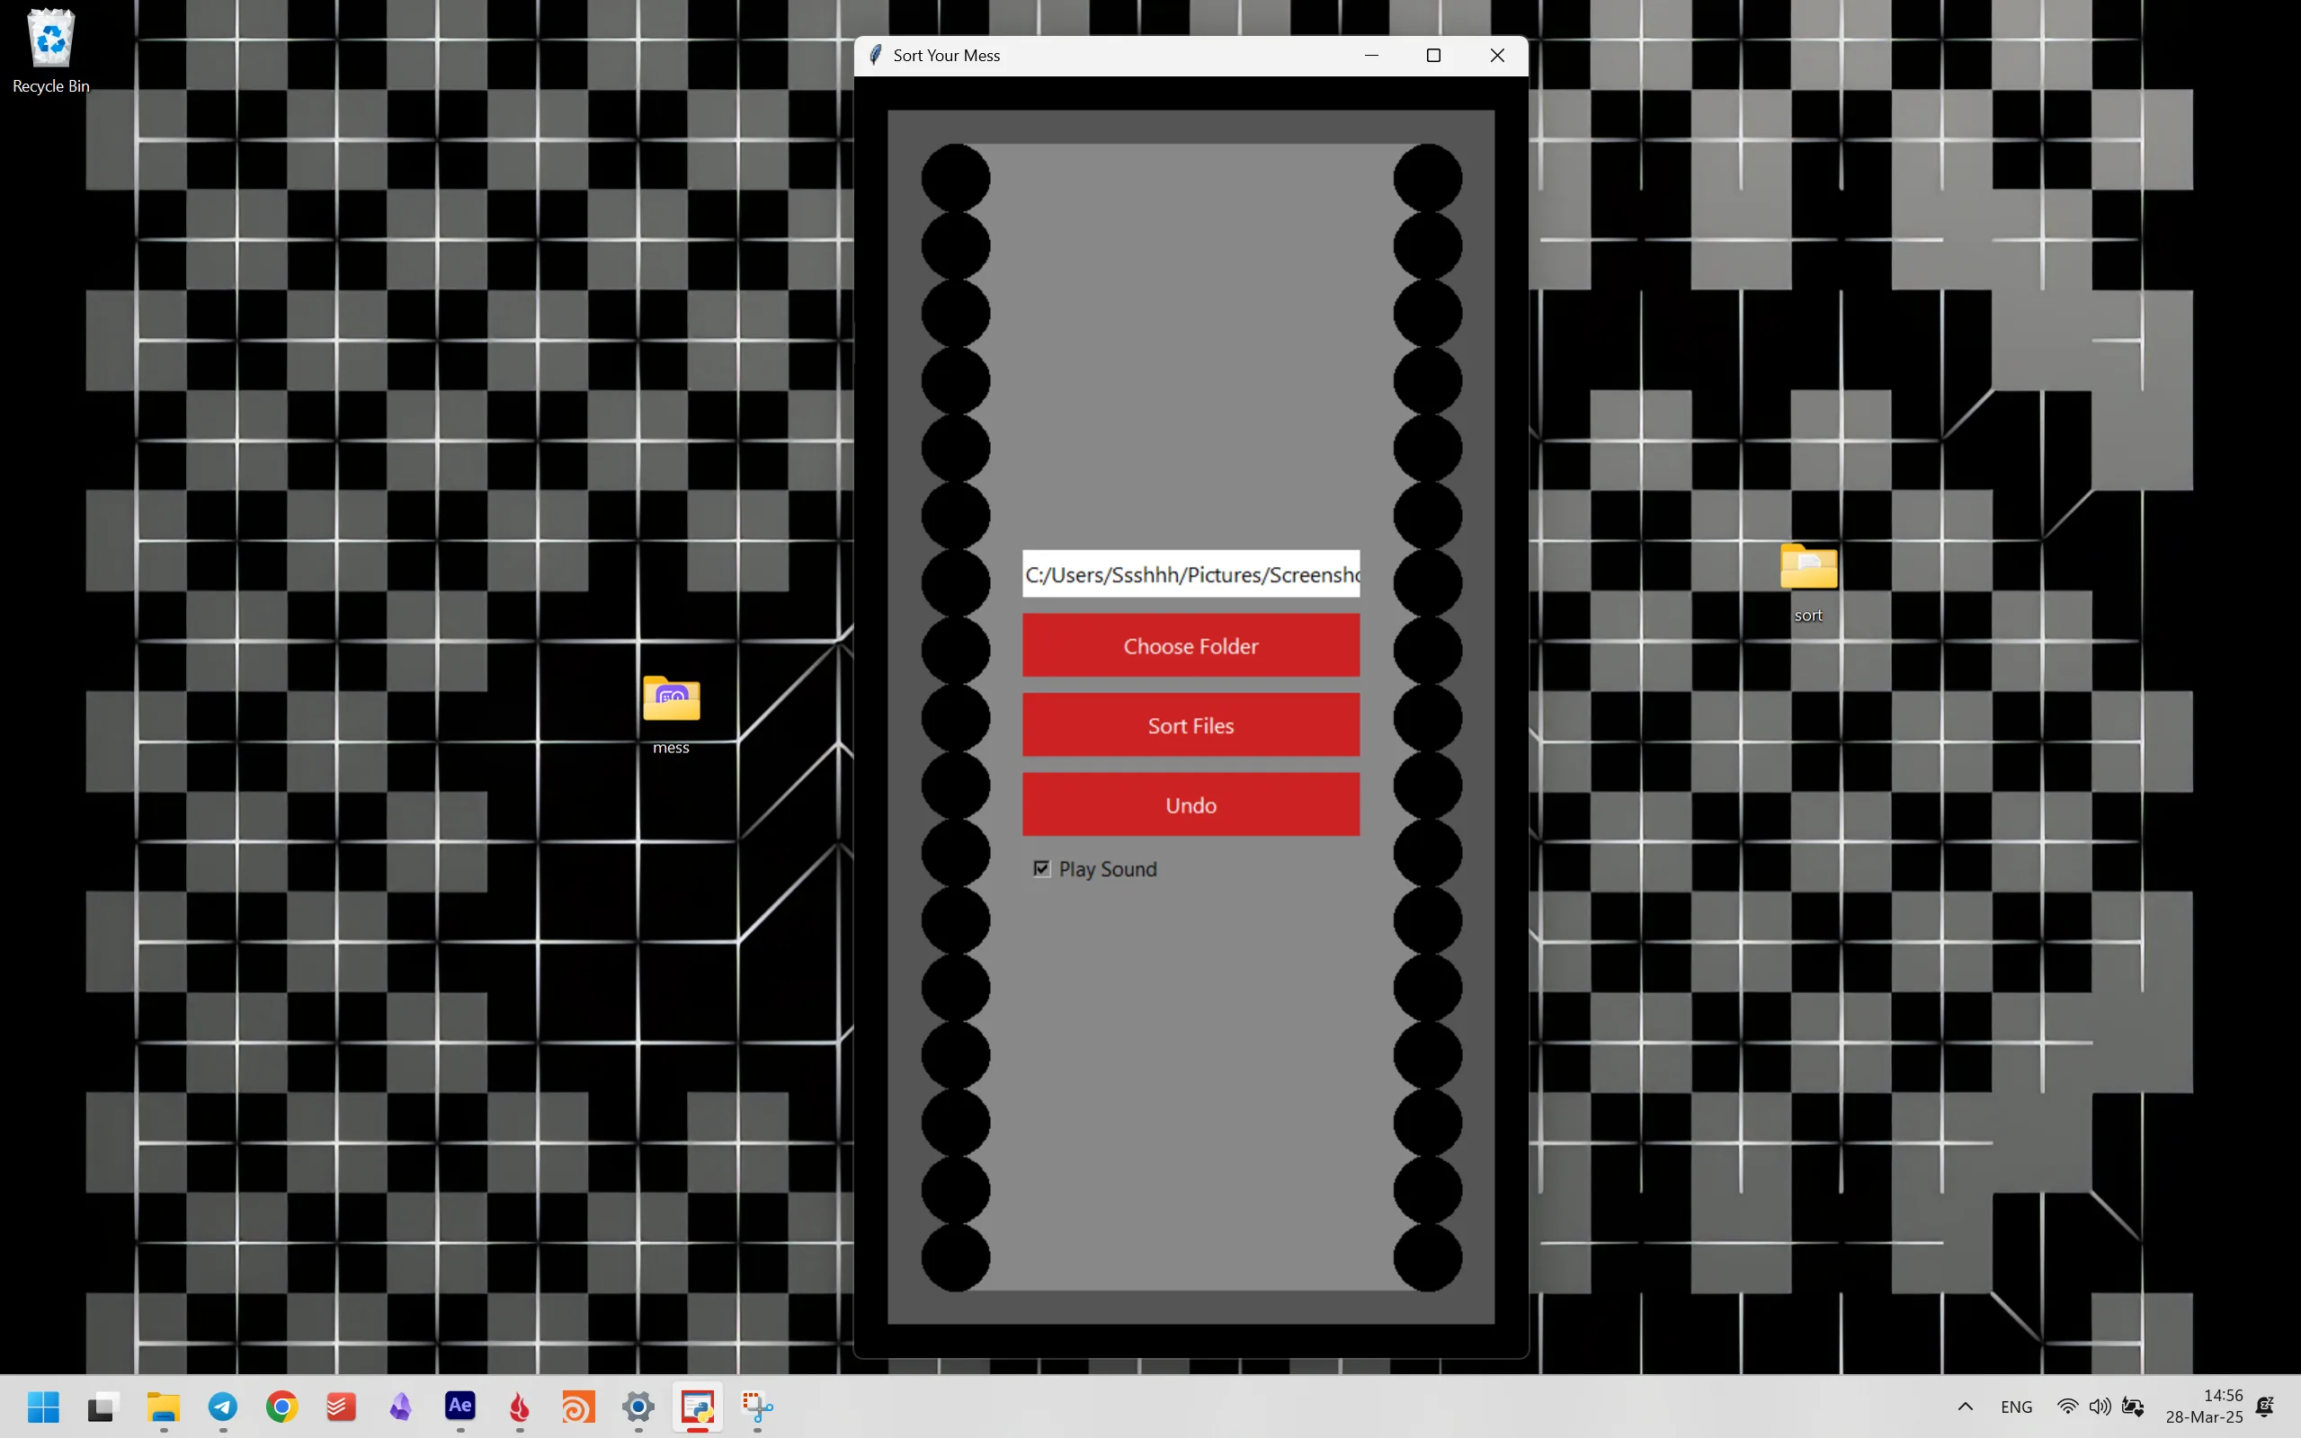
Task: Start sorting with the Sort Files button
Action: click(1191, 725)
